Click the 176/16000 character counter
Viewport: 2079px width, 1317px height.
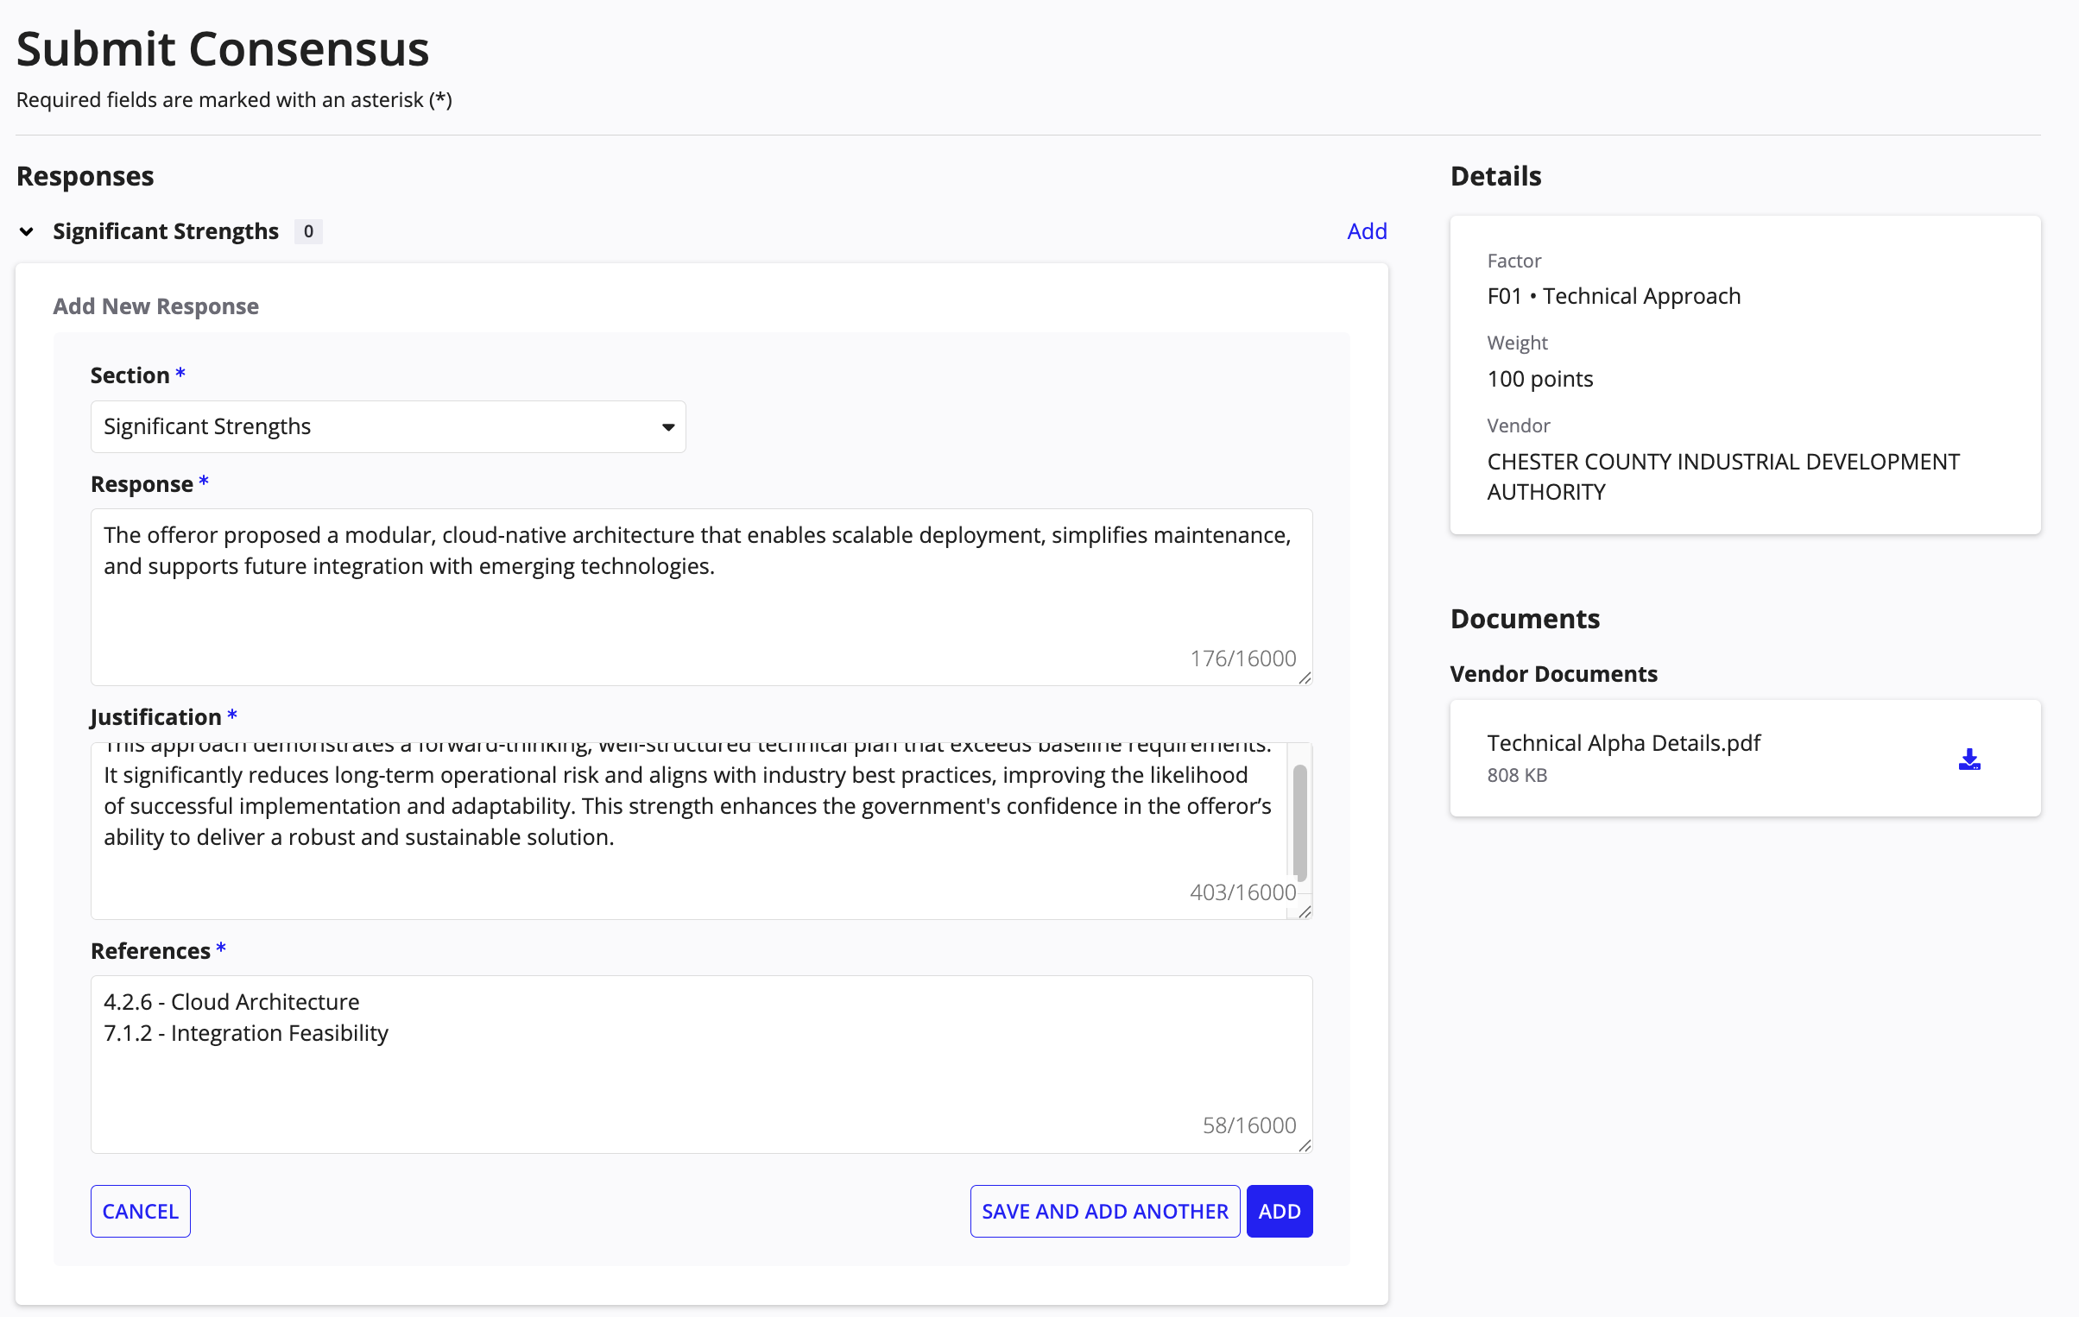pos(1243,658)
